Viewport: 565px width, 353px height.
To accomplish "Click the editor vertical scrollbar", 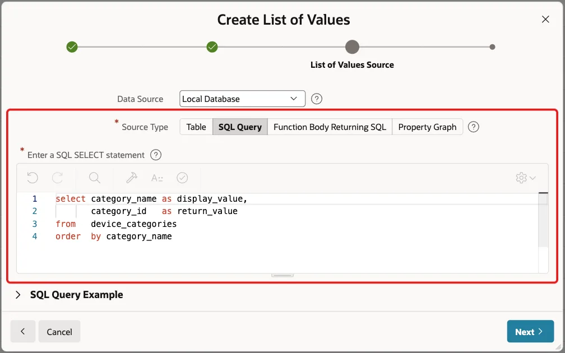I will tap(543, 220).
